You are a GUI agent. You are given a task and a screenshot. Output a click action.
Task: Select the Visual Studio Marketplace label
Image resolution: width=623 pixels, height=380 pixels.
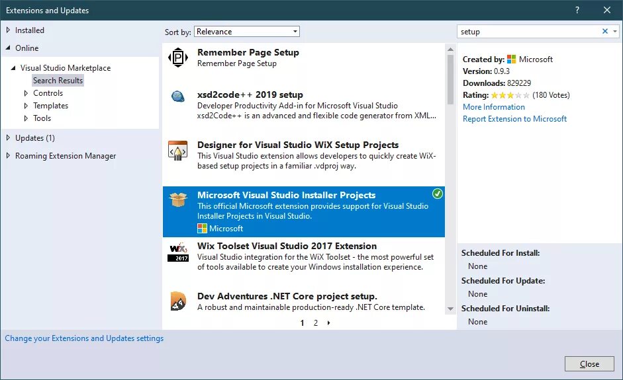66,68
